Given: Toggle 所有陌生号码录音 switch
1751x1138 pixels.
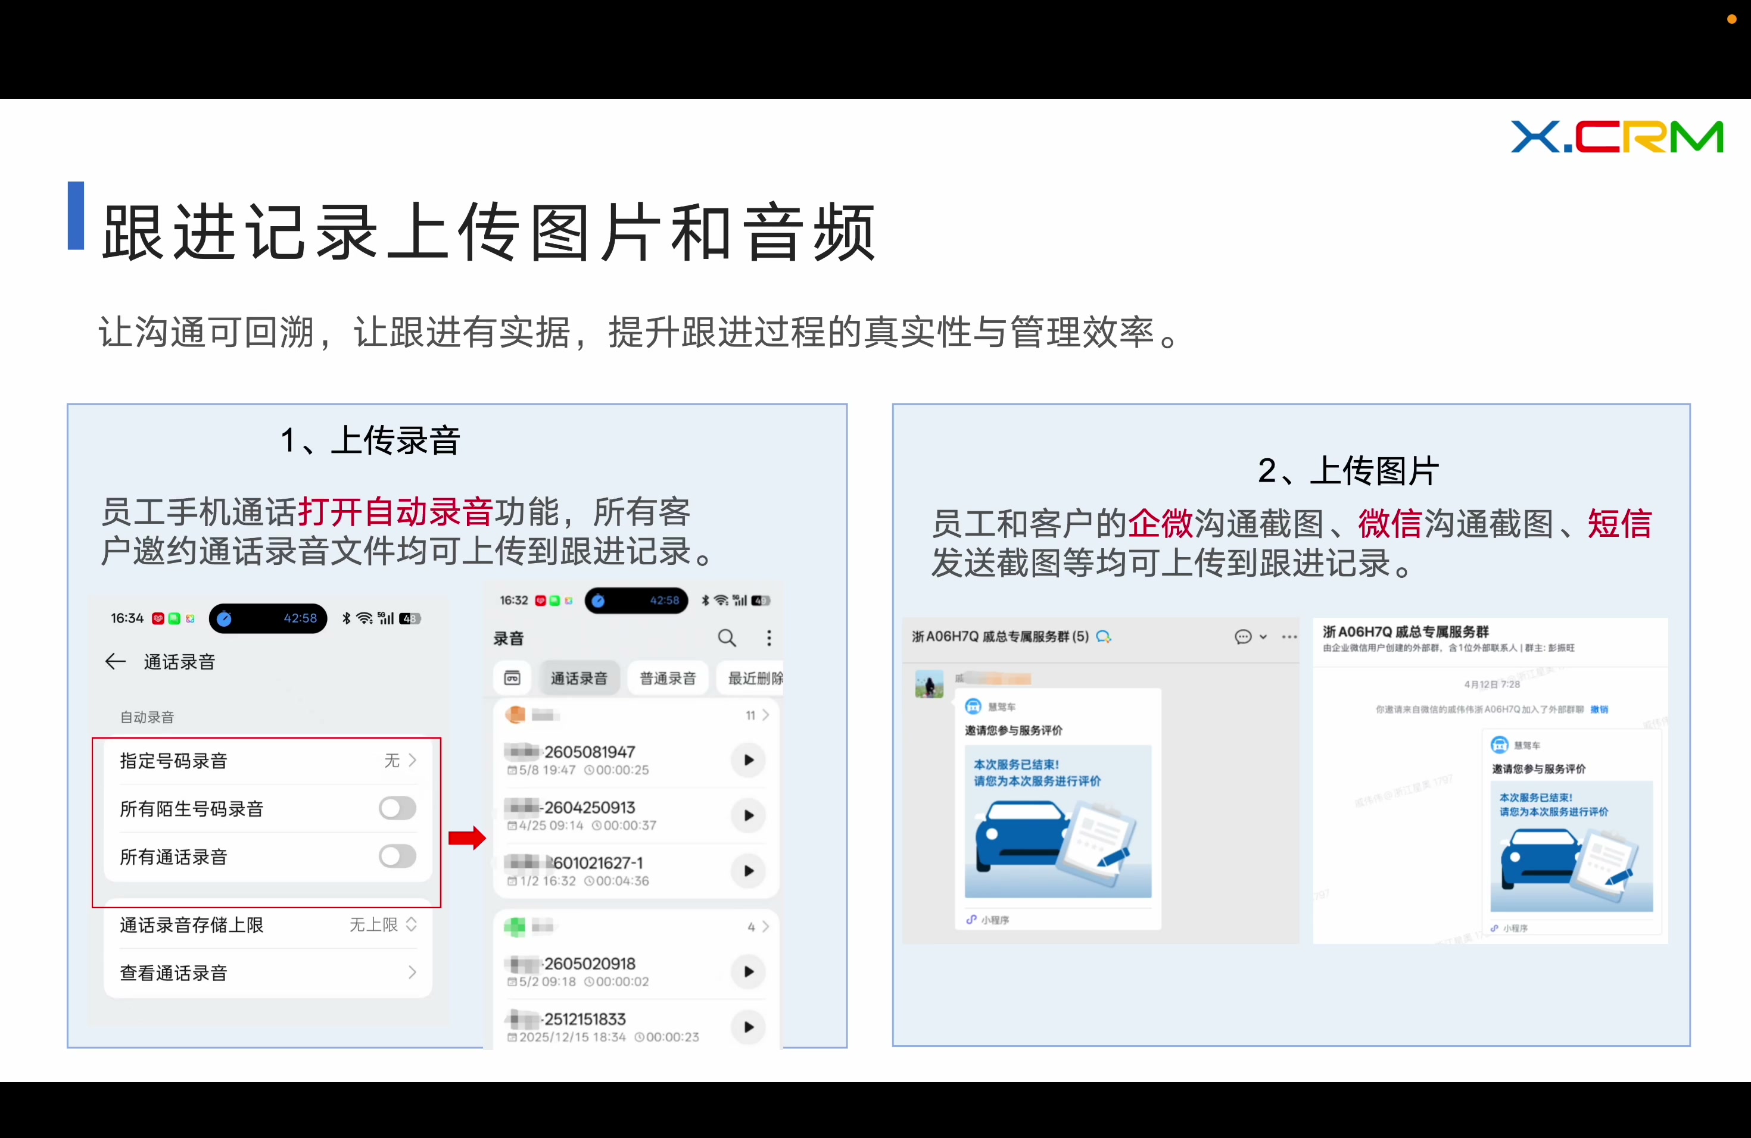Looking at the screenshot, I should point(397,808).
